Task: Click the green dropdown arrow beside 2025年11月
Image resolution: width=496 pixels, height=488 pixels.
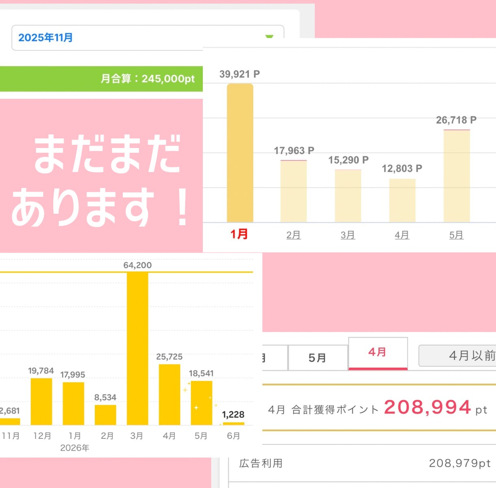Action: click(269, 37)
